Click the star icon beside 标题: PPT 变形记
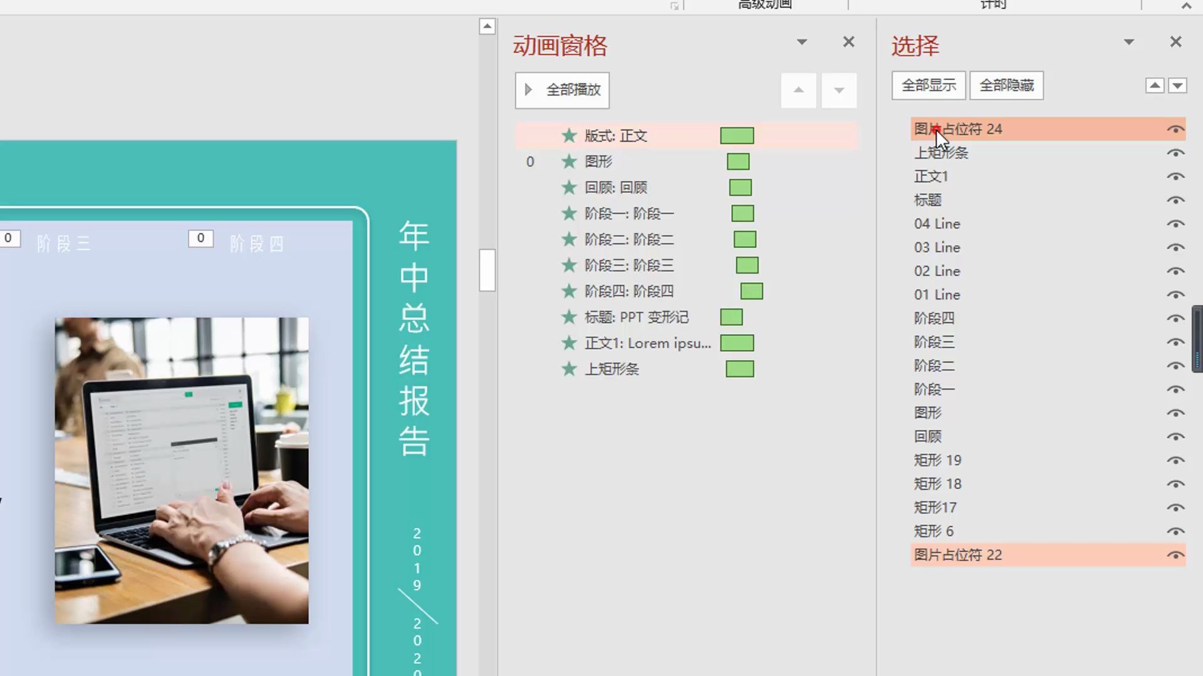Viewport: 1203px width, 676px height. tap(569, 317)
